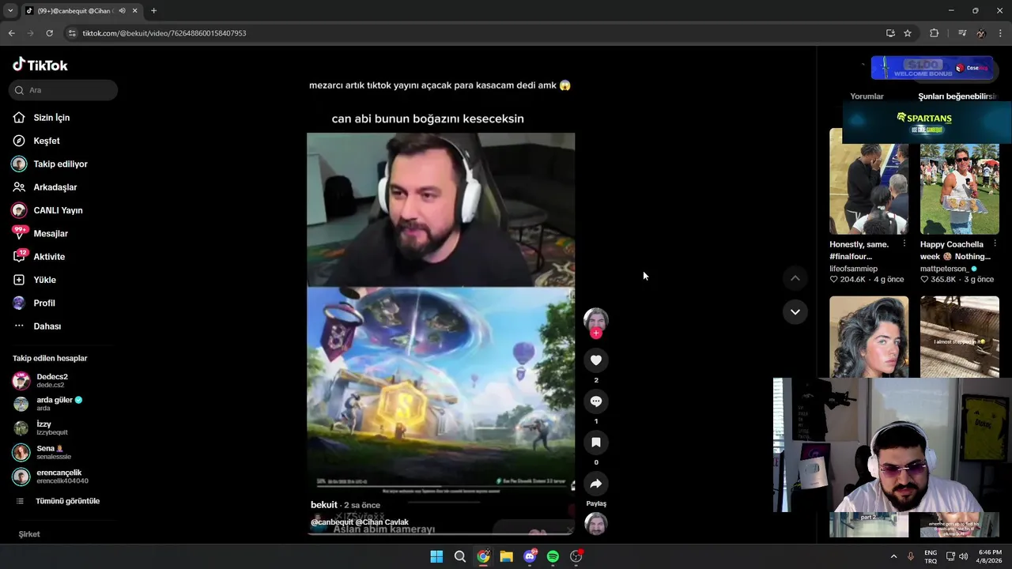Open Sizin İçin feed

(x=51, y=118)
